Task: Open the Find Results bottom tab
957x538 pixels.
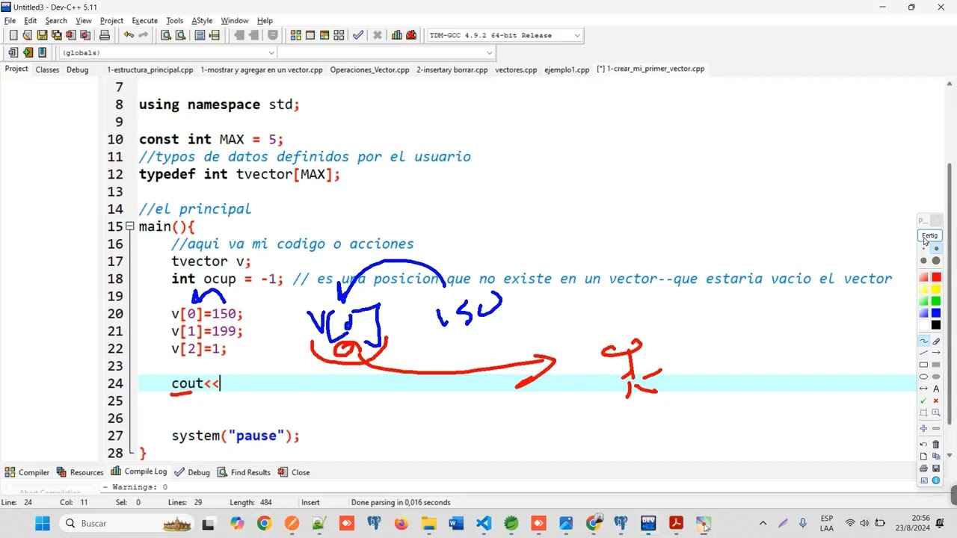Action: pos(243,472)
